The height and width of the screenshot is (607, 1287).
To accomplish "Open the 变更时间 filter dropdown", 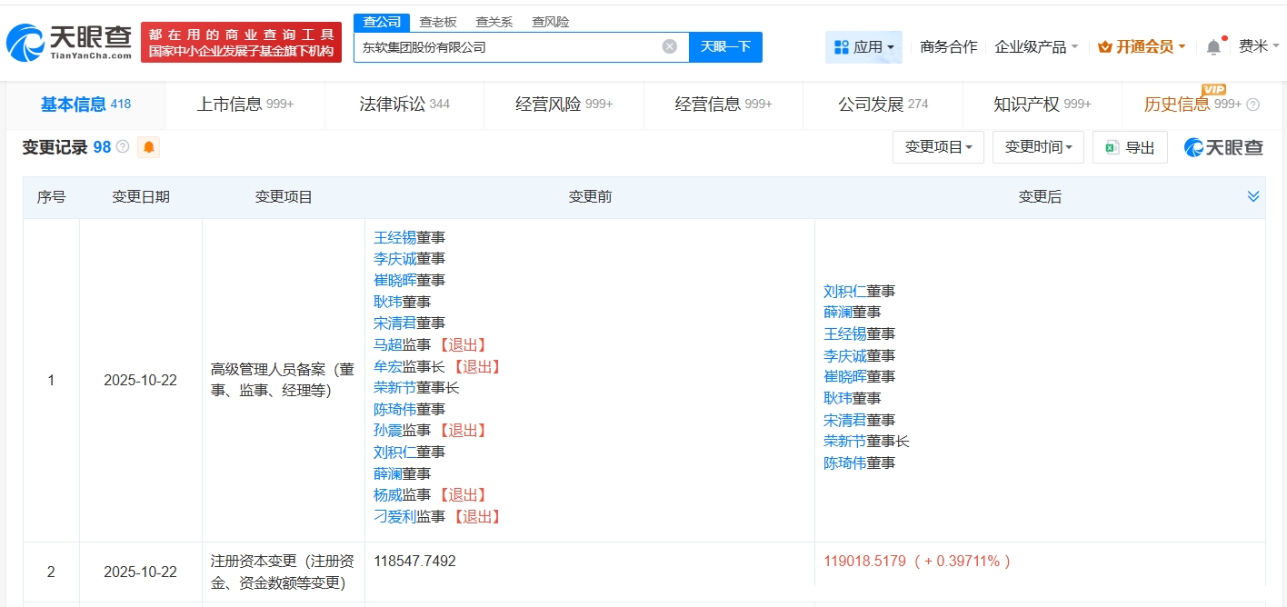I will [1038, 147].
